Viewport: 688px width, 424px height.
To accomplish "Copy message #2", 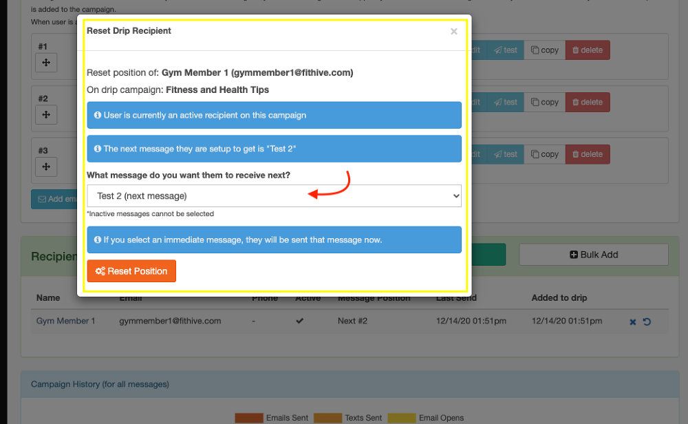I will pyautogui.click(x=544, y=102).
